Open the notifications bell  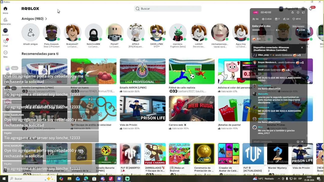click(311, 9)
